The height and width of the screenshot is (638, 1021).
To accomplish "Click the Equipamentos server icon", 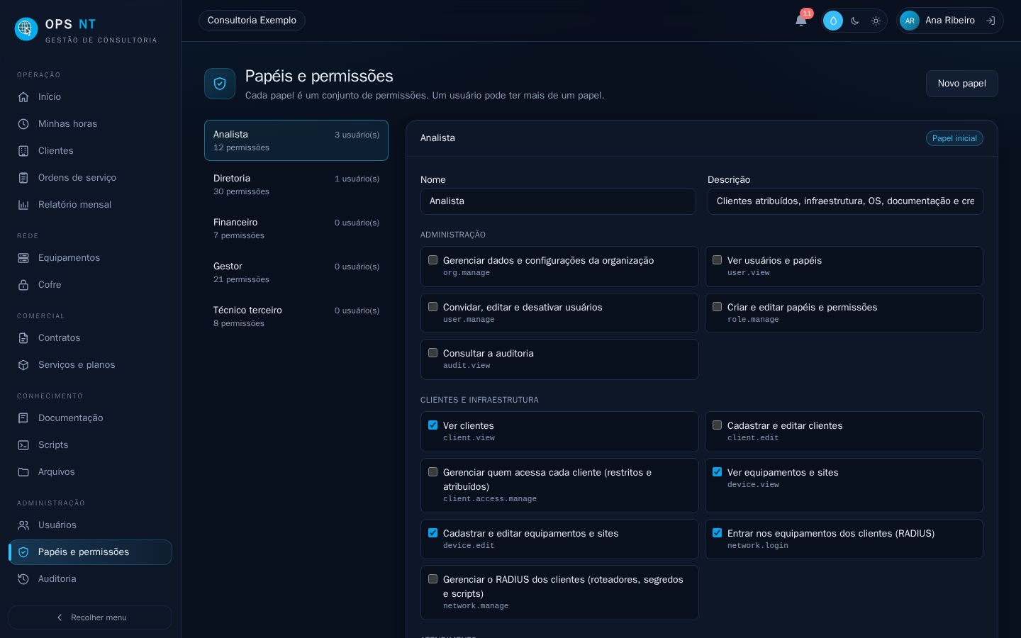I will (23, 258).
